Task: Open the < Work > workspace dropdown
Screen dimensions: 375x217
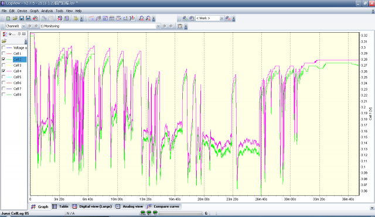Action: [221, 18]
